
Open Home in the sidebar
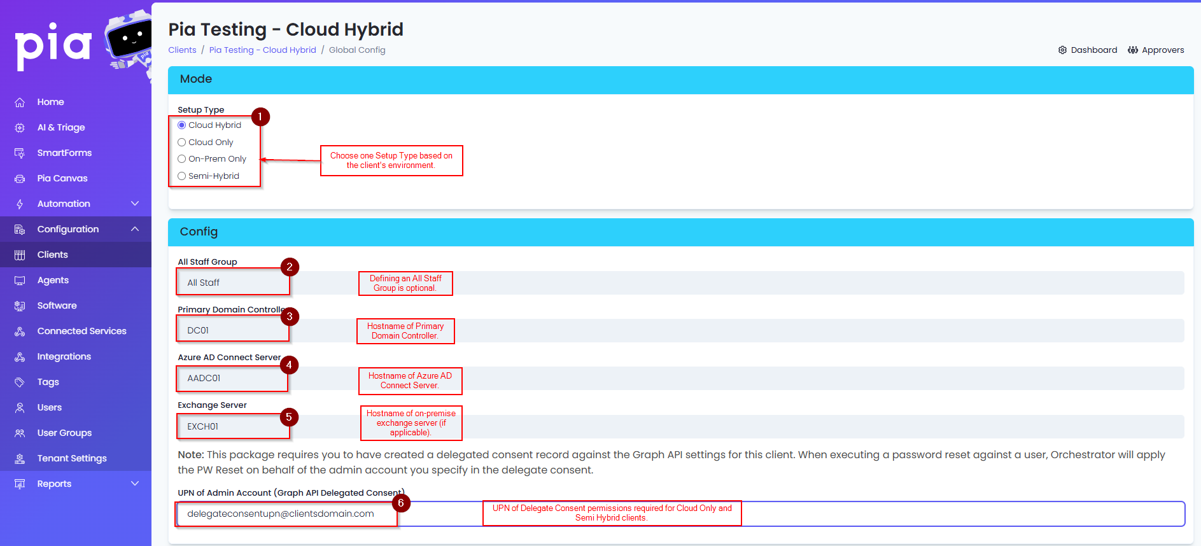click(x=76, y=102)
